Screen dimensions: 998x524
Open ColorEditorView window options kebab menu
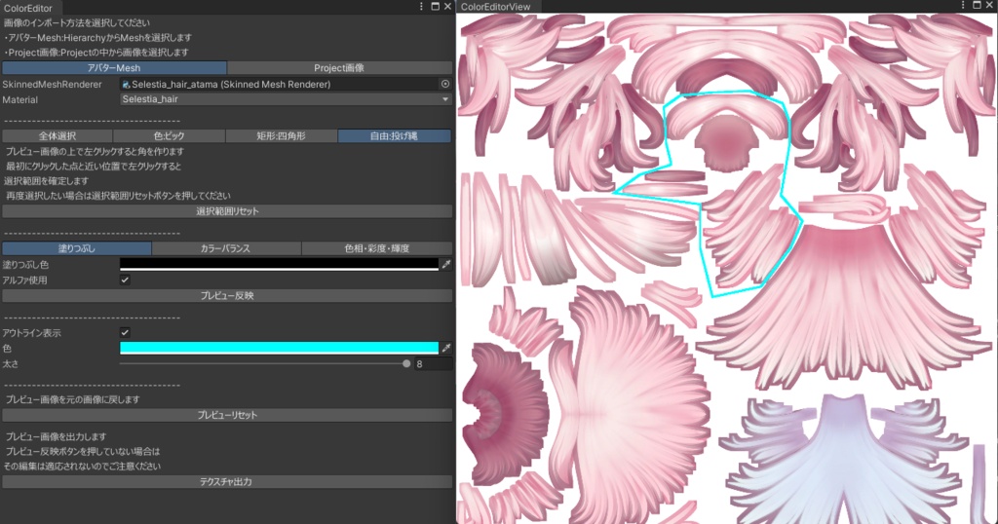tap(963, 5)
